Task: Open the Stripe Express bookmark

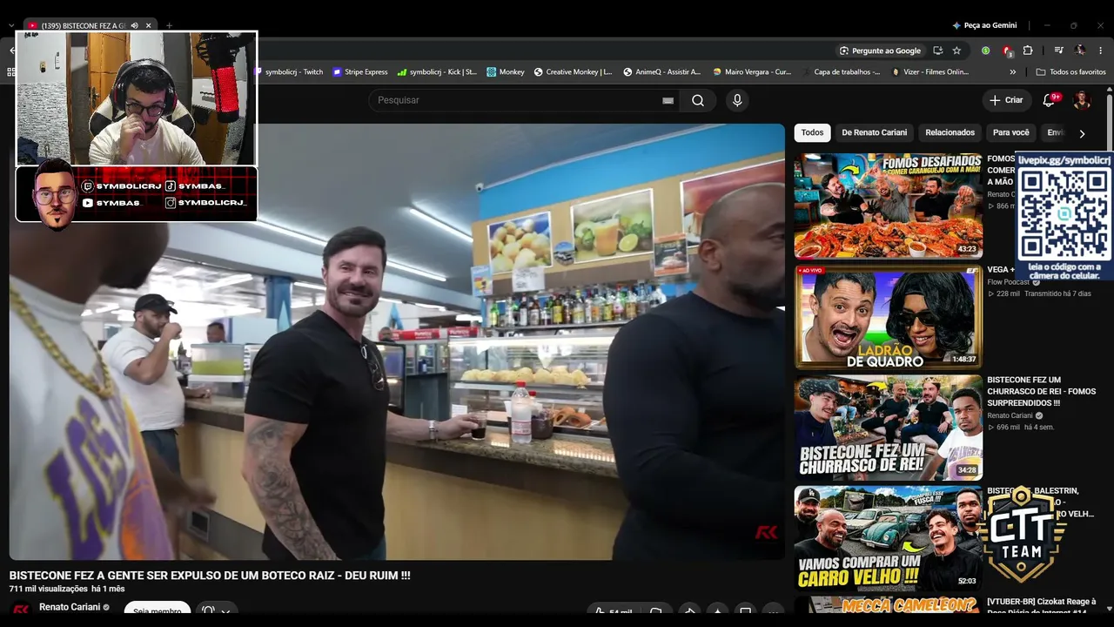Action: pyautogui.click(x=360, y=72)
